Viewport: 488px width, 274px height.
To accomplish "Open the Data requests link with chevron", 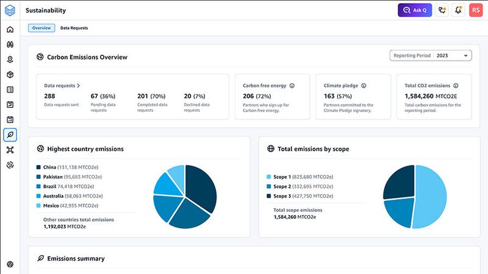I will (x=62, y=85).
